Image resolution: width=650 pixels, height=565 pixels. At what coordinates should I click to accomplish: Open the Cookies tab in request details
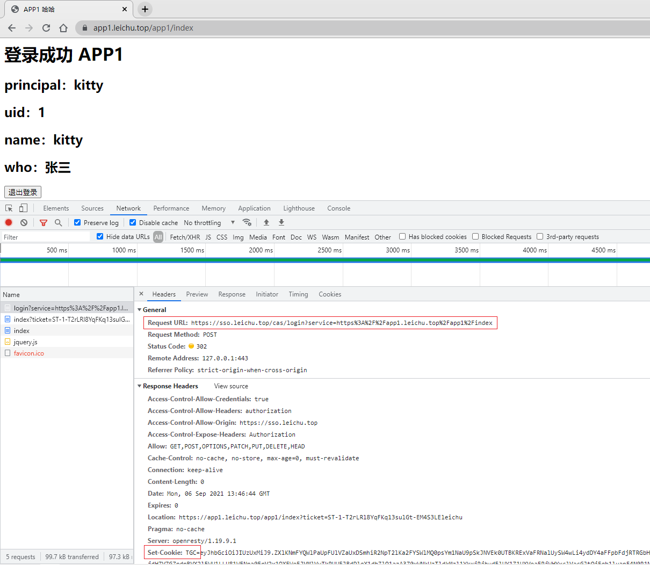(x=330, y=294)
